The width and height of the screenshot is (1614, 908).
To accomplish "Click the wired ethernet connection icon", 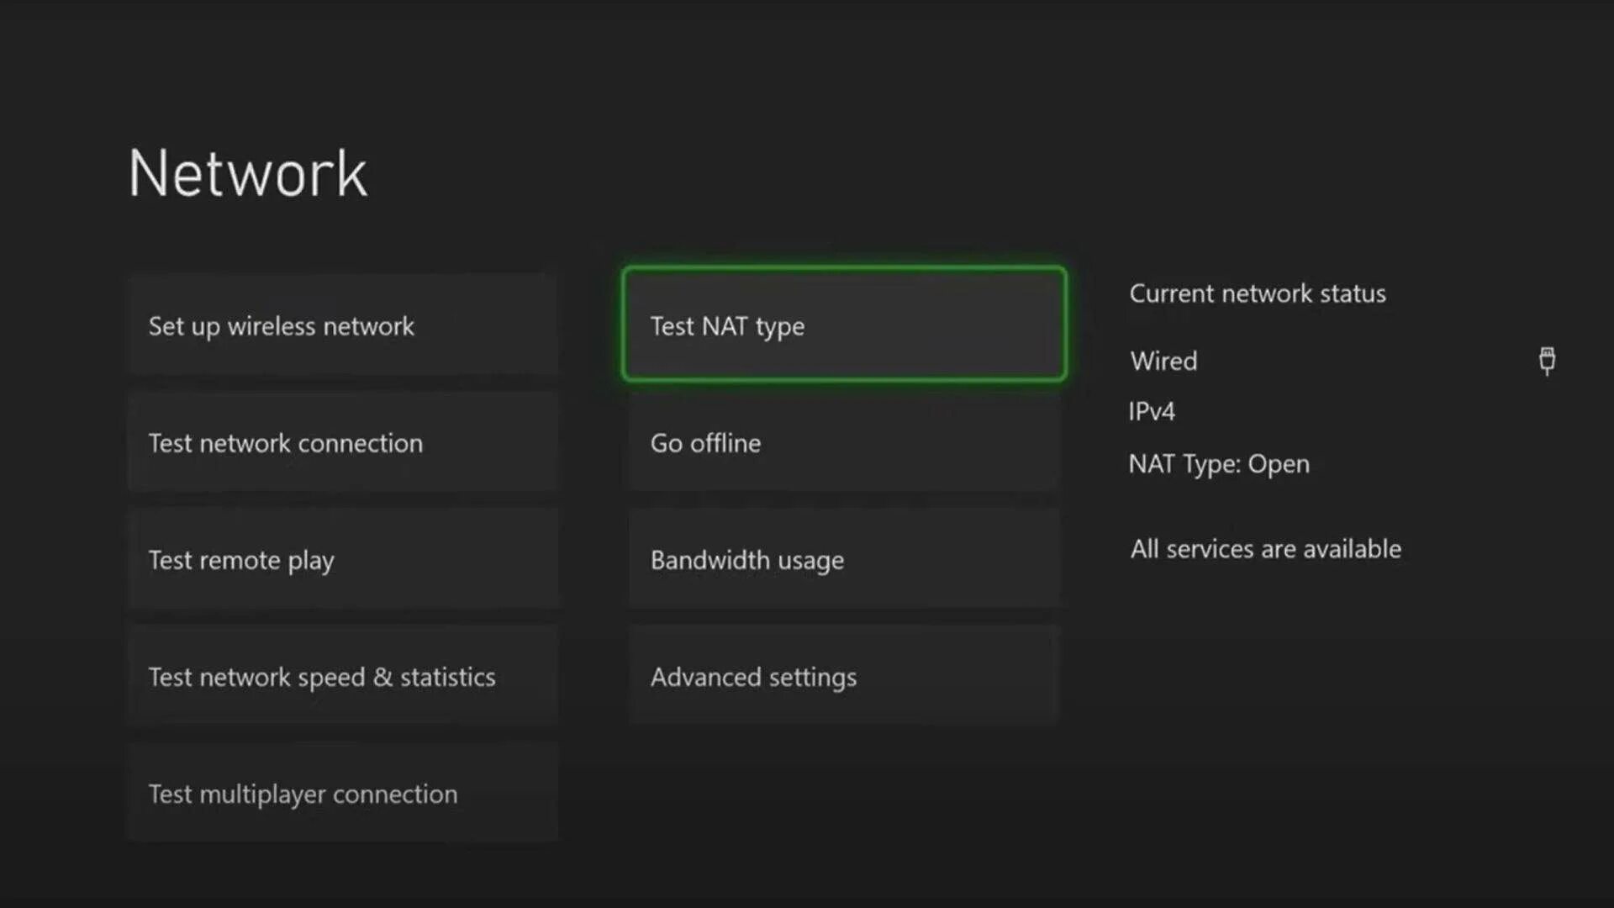I will tap(1547, 361).
